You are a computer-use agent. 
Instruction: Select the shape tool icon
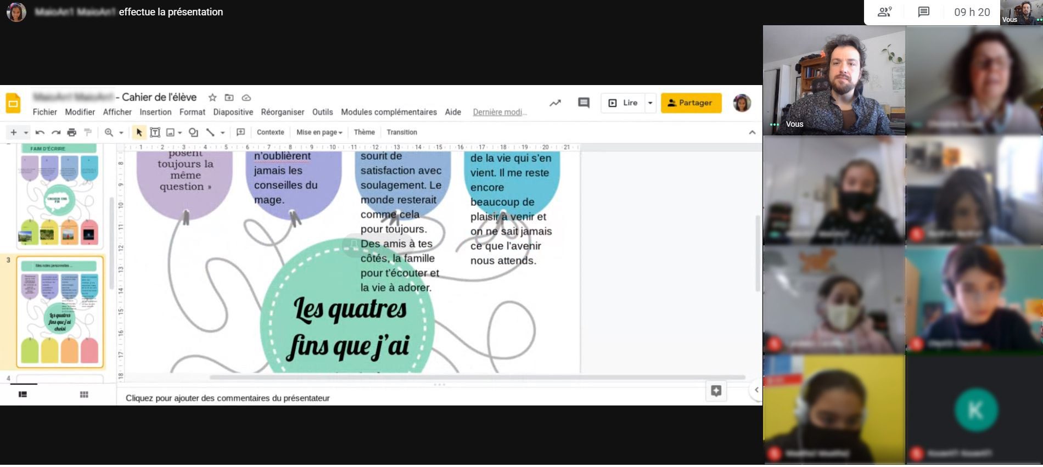[x=193, y=132]
